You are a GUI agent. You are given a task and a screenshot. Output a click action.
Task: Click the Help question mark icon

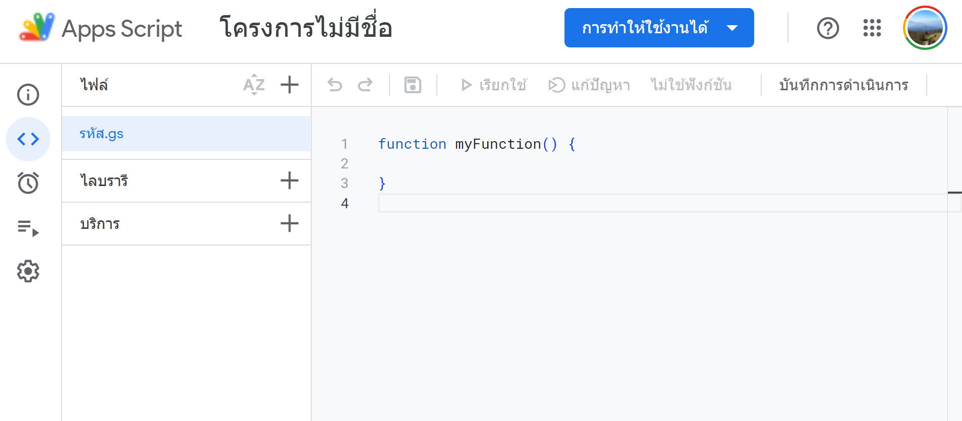pos(827,28)
